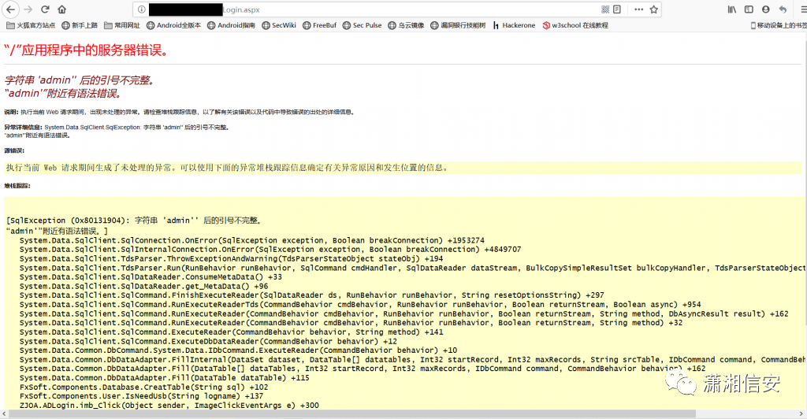Open 移动设备上的书签 folder
The image size is (807, 419).
pyautogui.click(x=778, y=25)
